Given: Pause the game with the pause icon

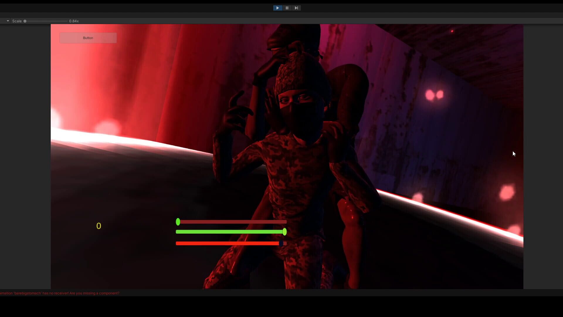Looking at the screenshot, I should point(287,8).
